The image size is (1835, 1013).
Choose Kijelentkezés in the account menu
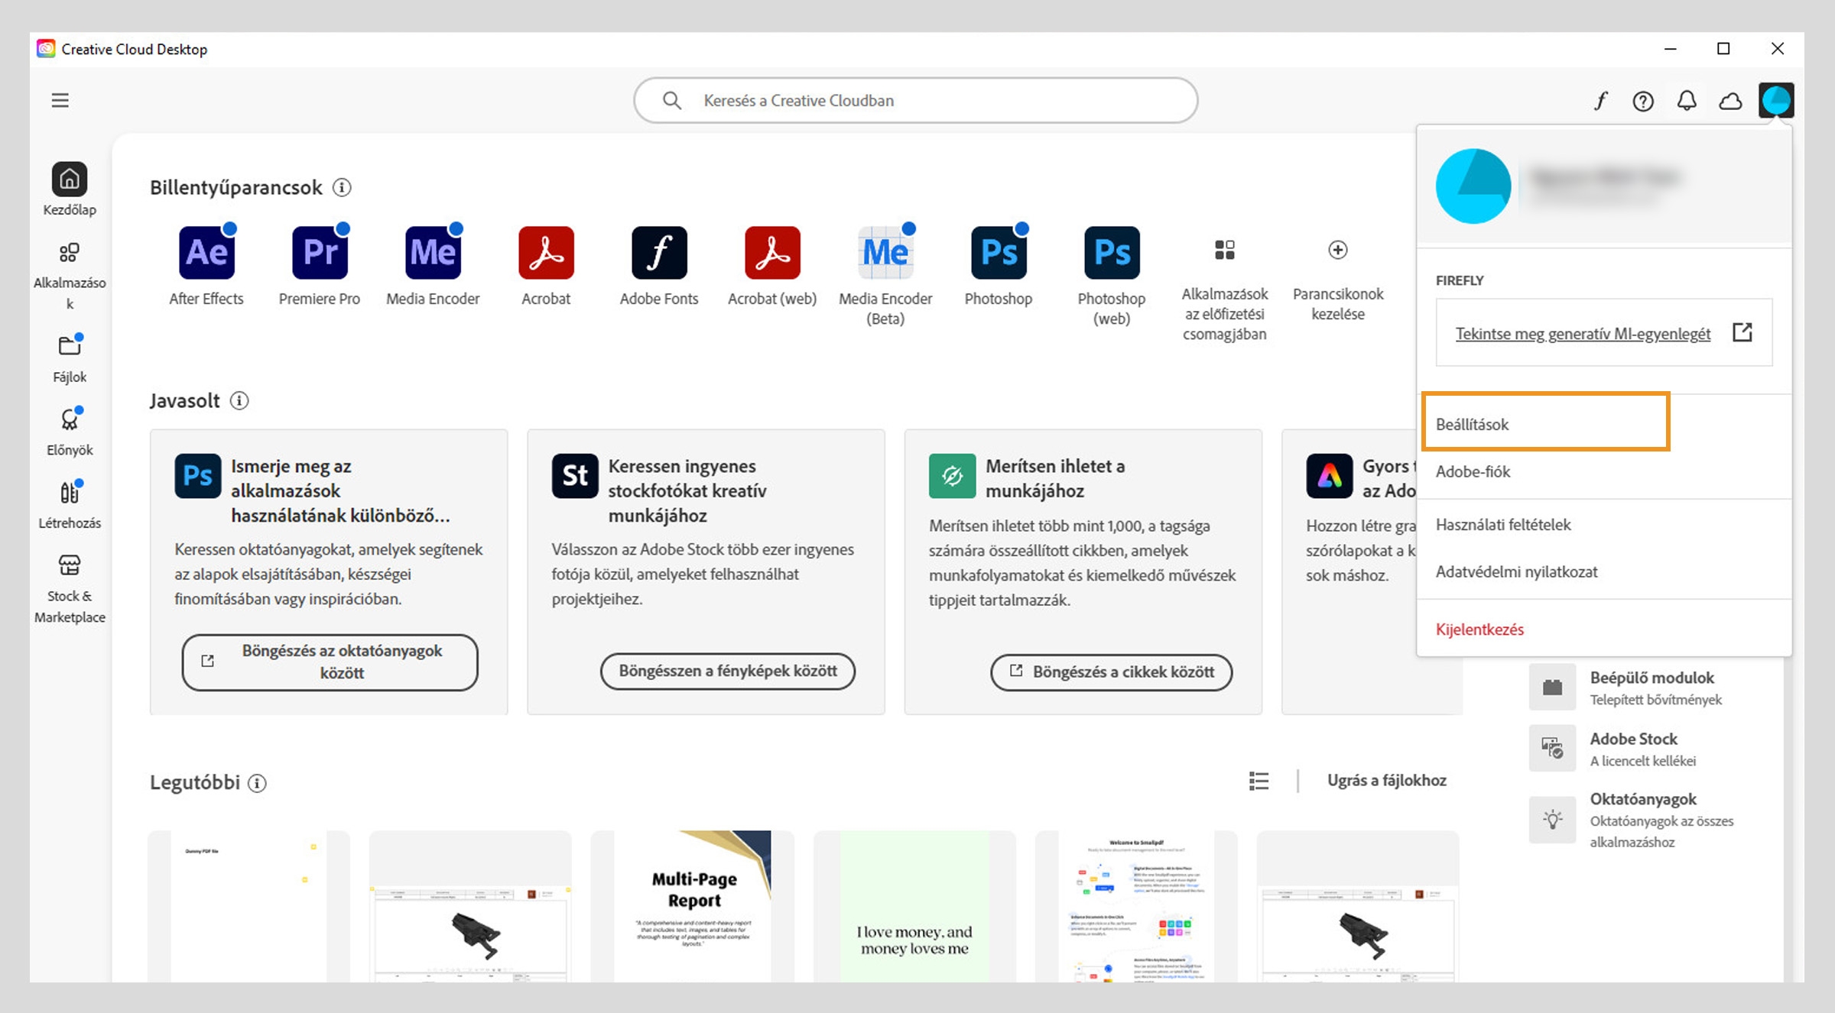1479,629
